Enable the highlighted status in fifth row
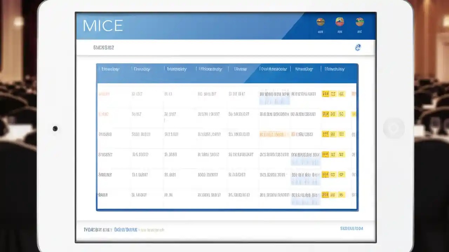This screenshot has height=252, width=449. click(305, 182)
